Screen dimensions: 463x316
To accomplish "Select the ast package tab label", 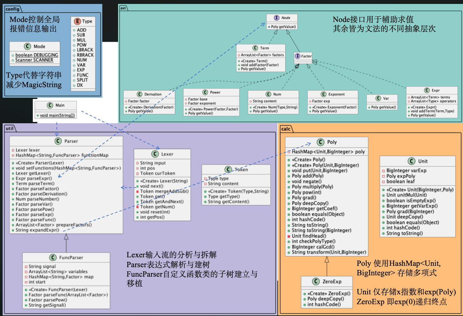I will click(x=123, y=8).
